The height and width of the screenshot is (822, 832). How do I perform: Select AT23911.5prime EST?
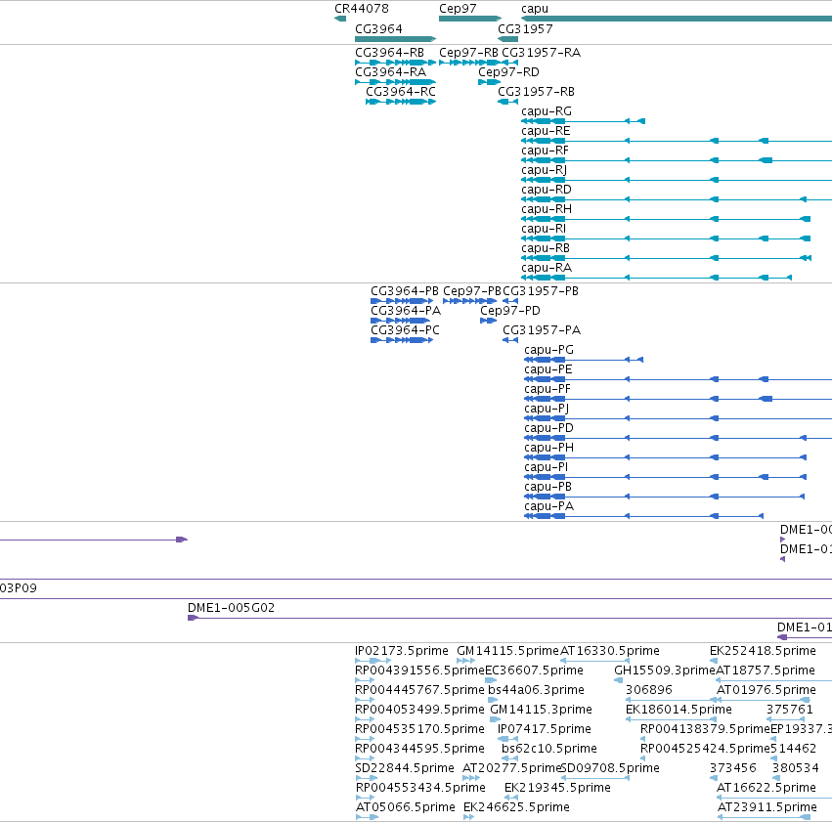[765, 817]
